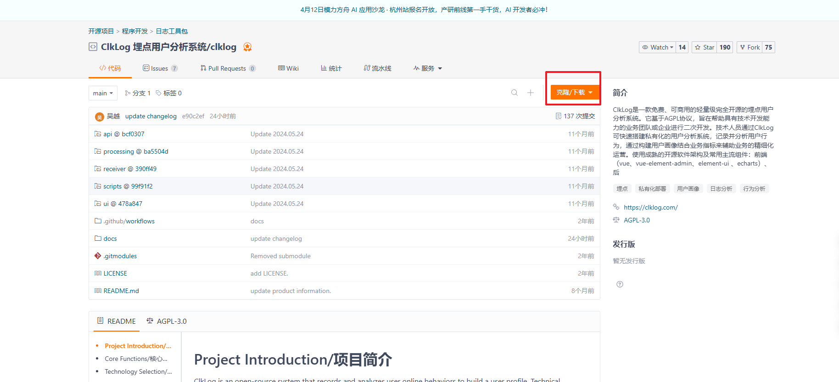Click the folder icon beside .github/workflows

coord(98,221)
